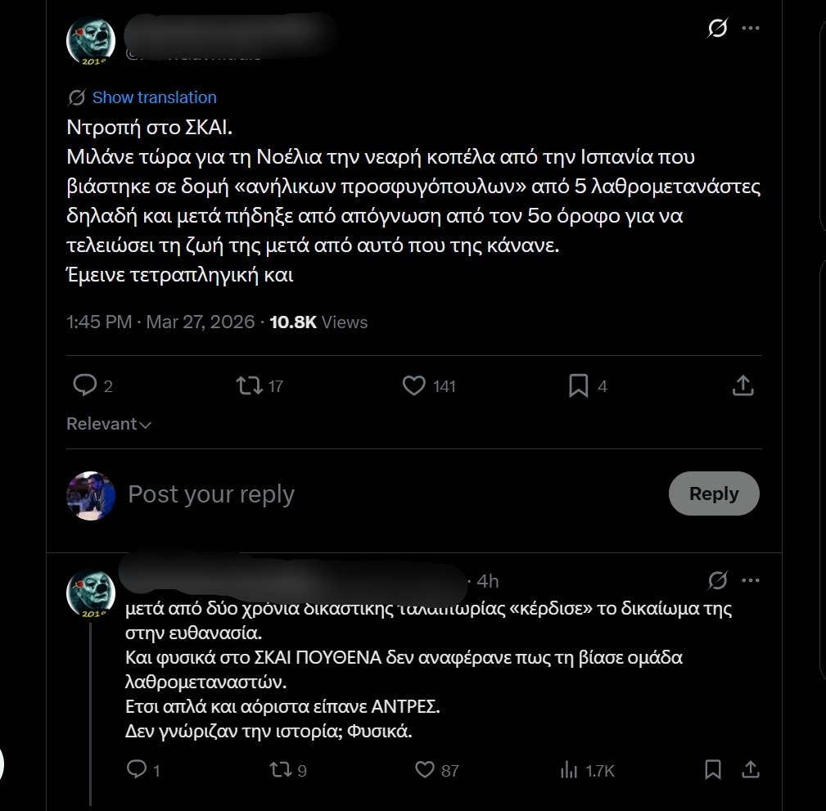The width and height of the screenshot is (826, 811).
Task: Click Show translation link
Action: click(154, 97)
